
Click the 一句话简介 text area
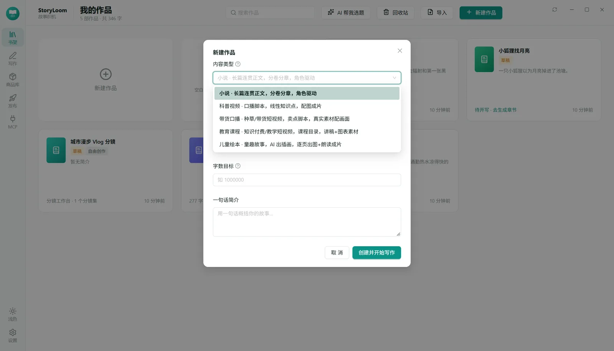[307, 222]
